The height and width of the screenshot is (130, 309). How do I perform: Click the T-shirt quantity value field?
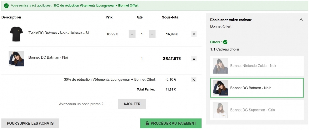(x=142, y=34)
